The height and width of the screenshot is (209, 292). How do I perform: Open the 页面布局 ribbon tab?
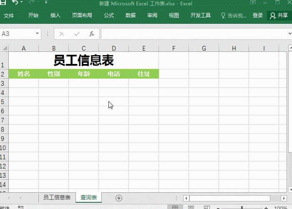82,15
